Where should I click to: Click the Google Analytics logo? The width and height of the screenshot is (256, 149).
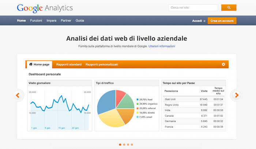(x=45, y=8)
